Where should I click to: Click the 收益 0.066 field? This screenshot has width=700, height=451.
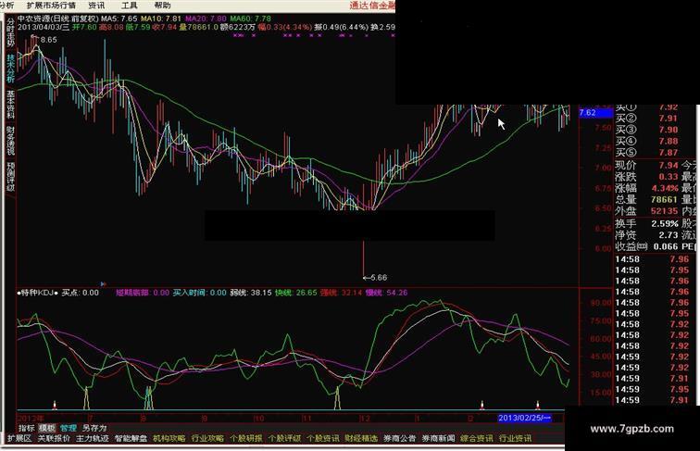(x=646, y=246)
